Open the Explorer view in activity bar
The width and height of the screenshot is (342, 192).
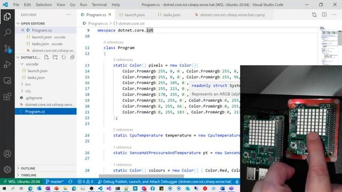point(7,17)
